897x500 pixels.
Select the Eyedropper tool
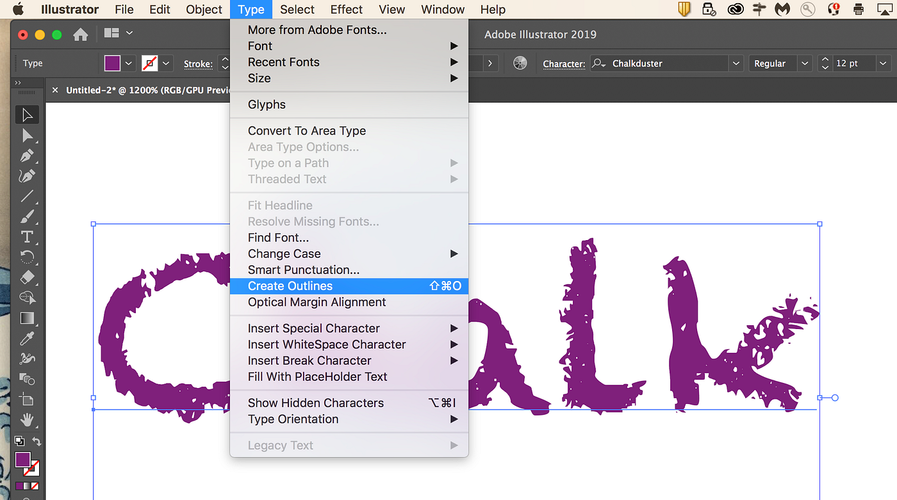point(27,338)
